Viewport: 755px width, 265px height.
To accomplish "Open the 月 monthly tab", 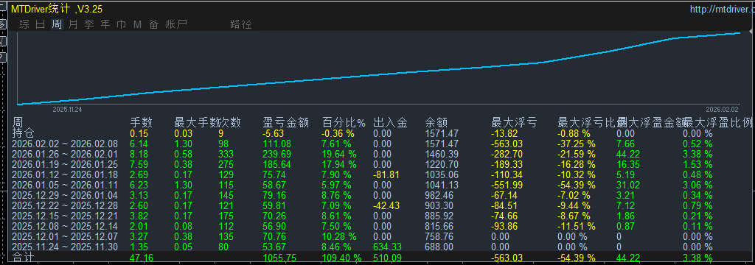I will [x=73, y=24].
